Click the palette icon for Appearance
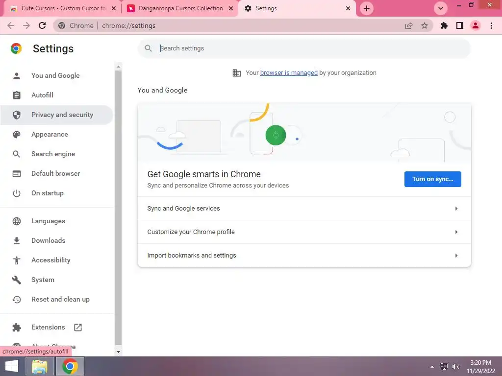 tap(17, 134)
